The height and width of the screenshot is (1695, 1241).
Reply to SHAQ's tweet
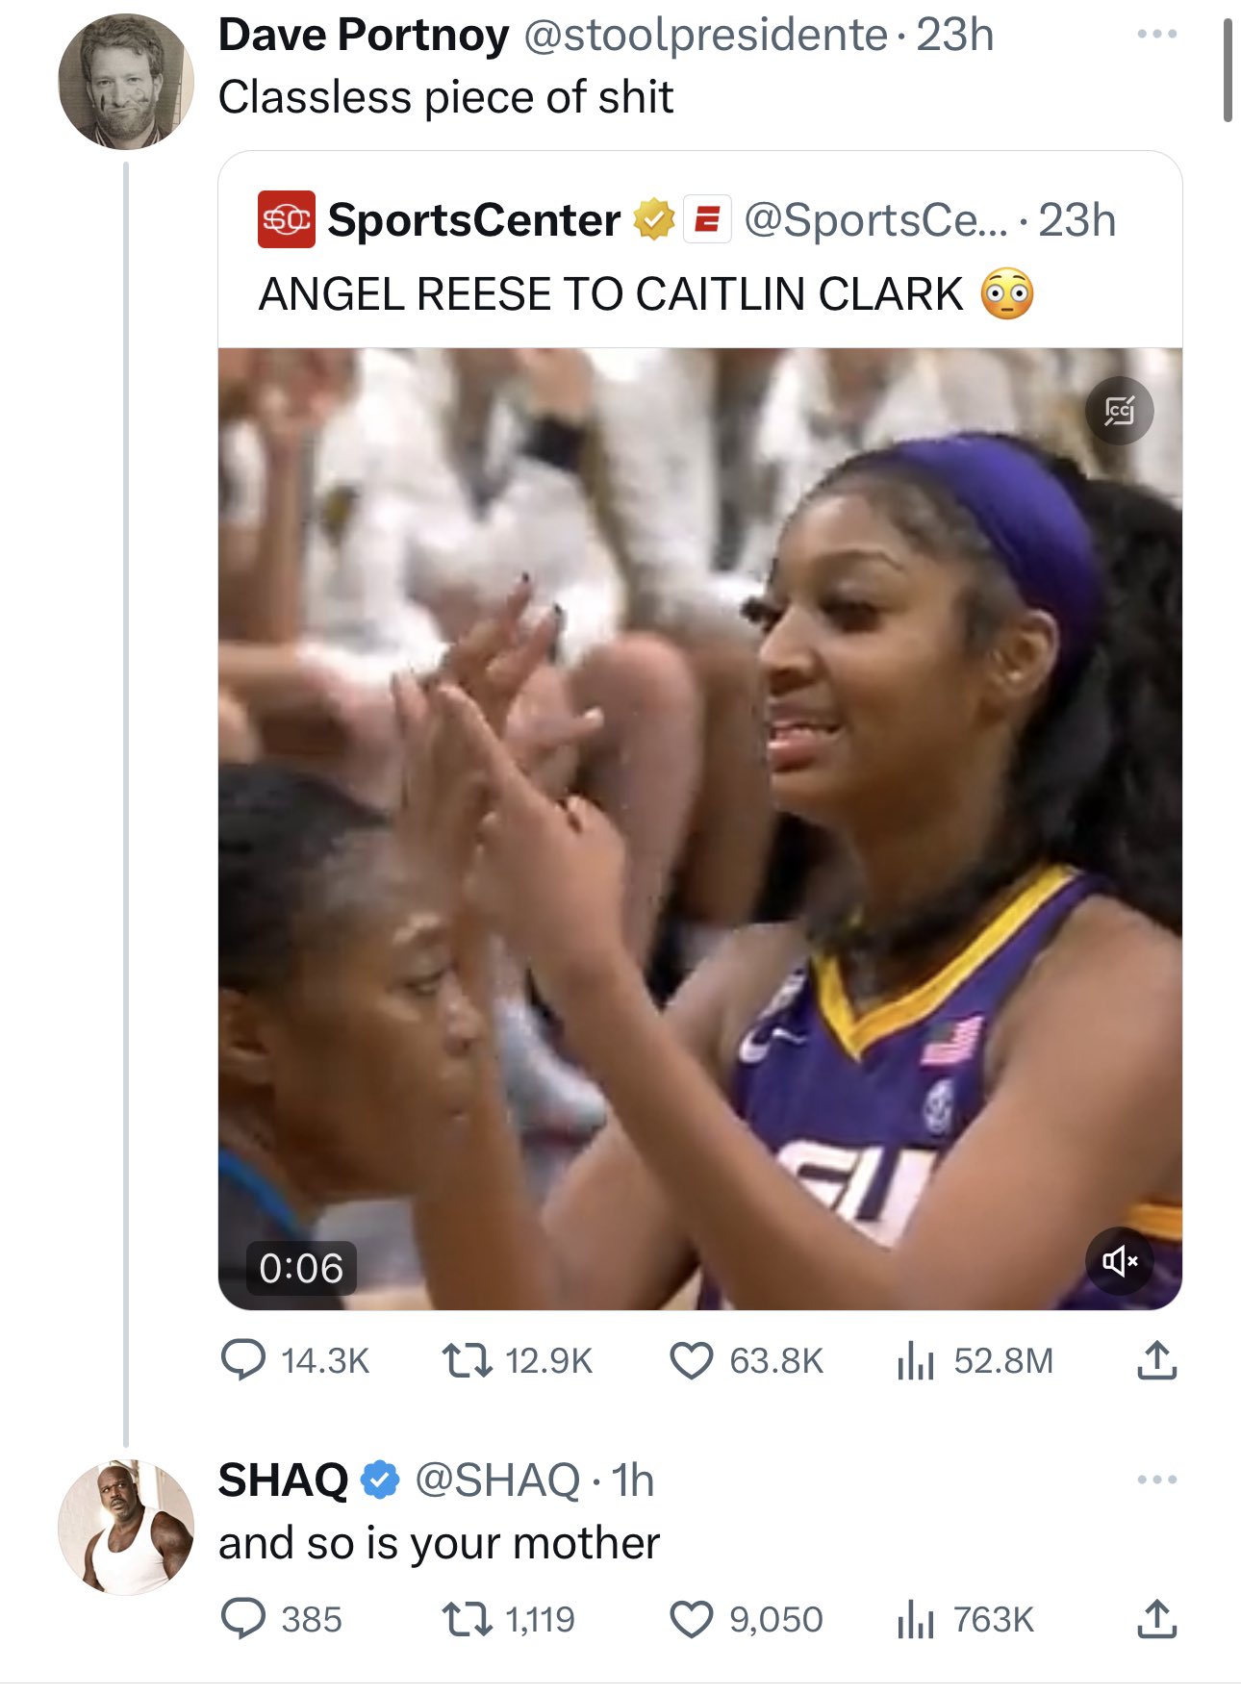coord(243,1619)
